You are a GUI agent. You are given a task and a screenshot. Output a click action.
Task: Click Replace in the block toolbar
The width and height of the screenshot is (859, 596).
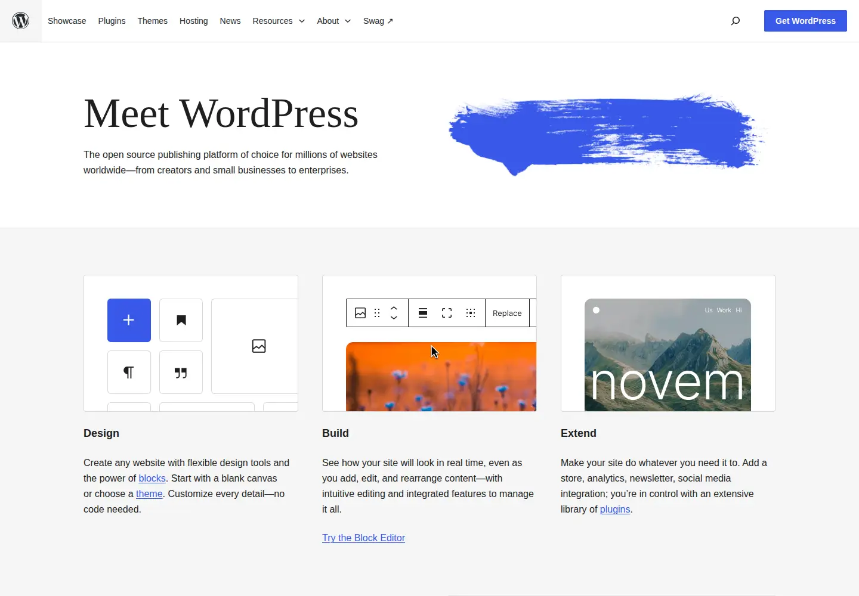[507, 313]
